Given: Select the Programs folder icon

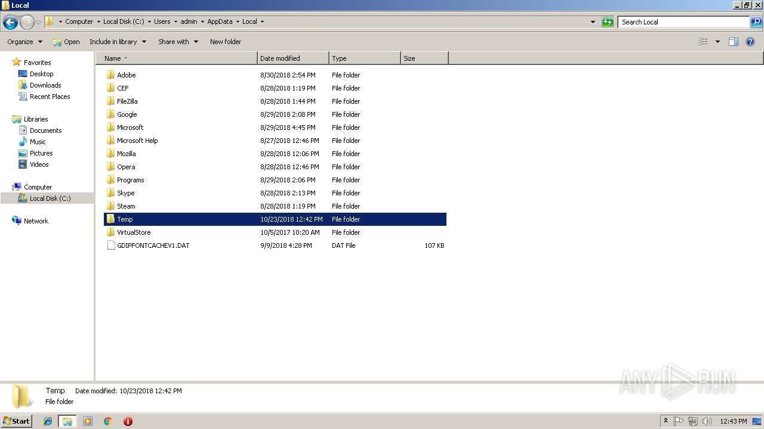Looking at the screenshot, I should 110,180.
